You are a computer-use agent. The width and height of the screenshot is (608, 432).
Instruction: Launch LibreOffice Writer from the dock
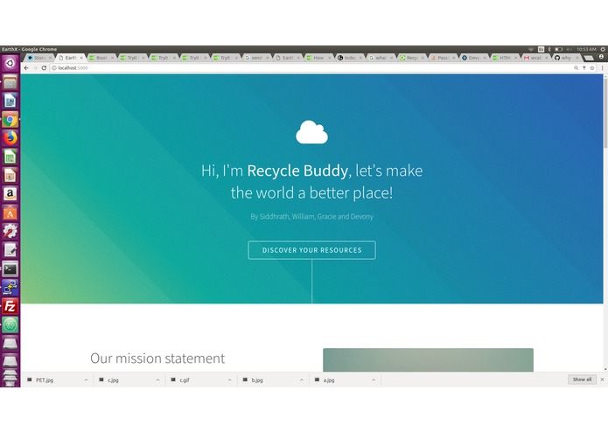point(10,101)
